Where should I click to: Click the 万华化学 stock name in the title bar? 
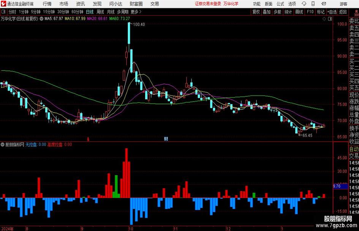(x=231, y=4)
